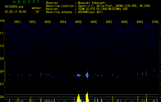The width and height of the screenshot is (161, 102).
Task: Click the kHz axis unit label
Action: click(2, 21)
